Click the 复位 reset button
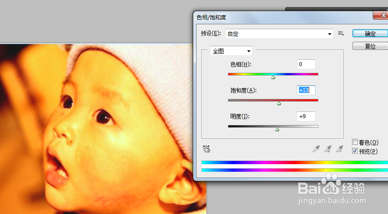This screenshot has width=388, height=214. click(370, 46)
